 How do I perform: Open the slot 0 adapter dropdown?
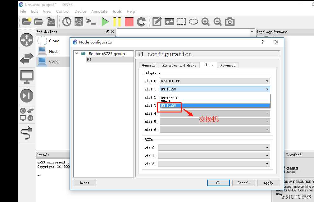click(215, 81)
